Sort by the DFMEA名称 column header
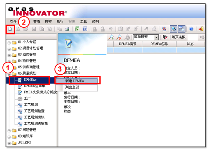The width and height of the screenshot is (209, 150). pos(159,44)
